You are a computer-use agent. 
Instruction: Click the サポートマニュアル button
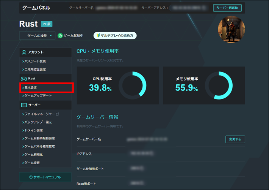(45, 177)
